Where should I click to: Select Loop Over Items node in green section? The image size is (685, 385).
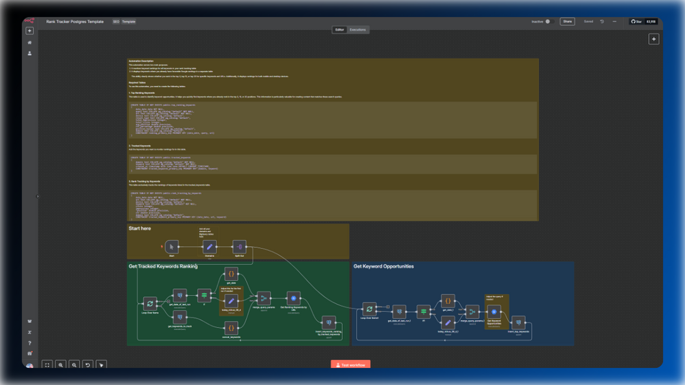point(150,303)
